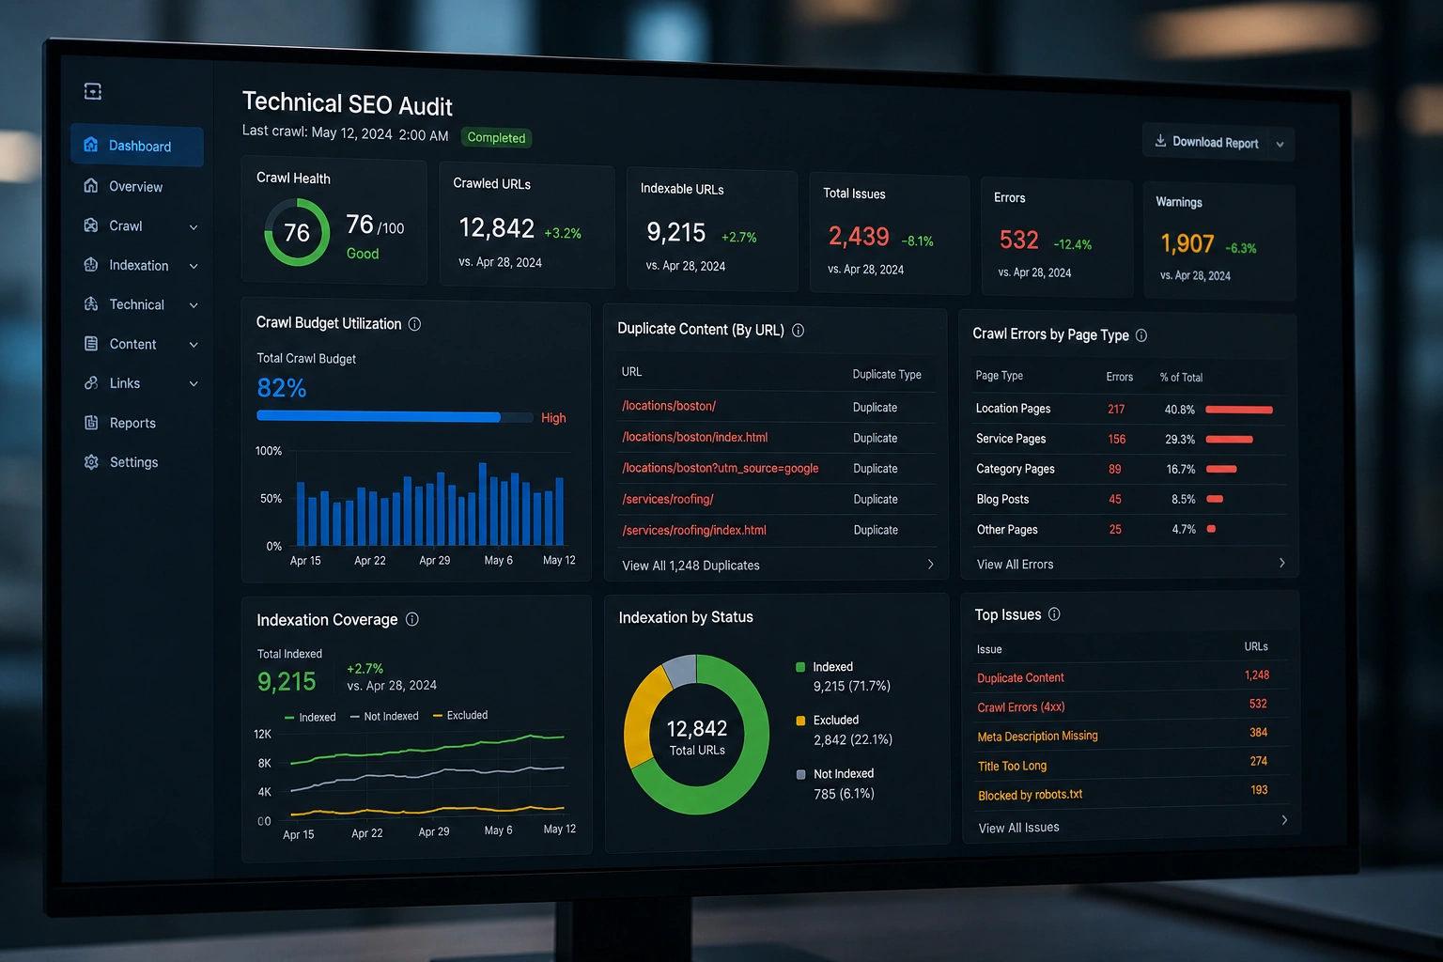Open info icon beside Crawl Errors by Page Type
1443x962 pixels.
[1141, 335]
